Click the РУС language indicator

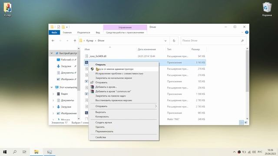pos(260,152)
